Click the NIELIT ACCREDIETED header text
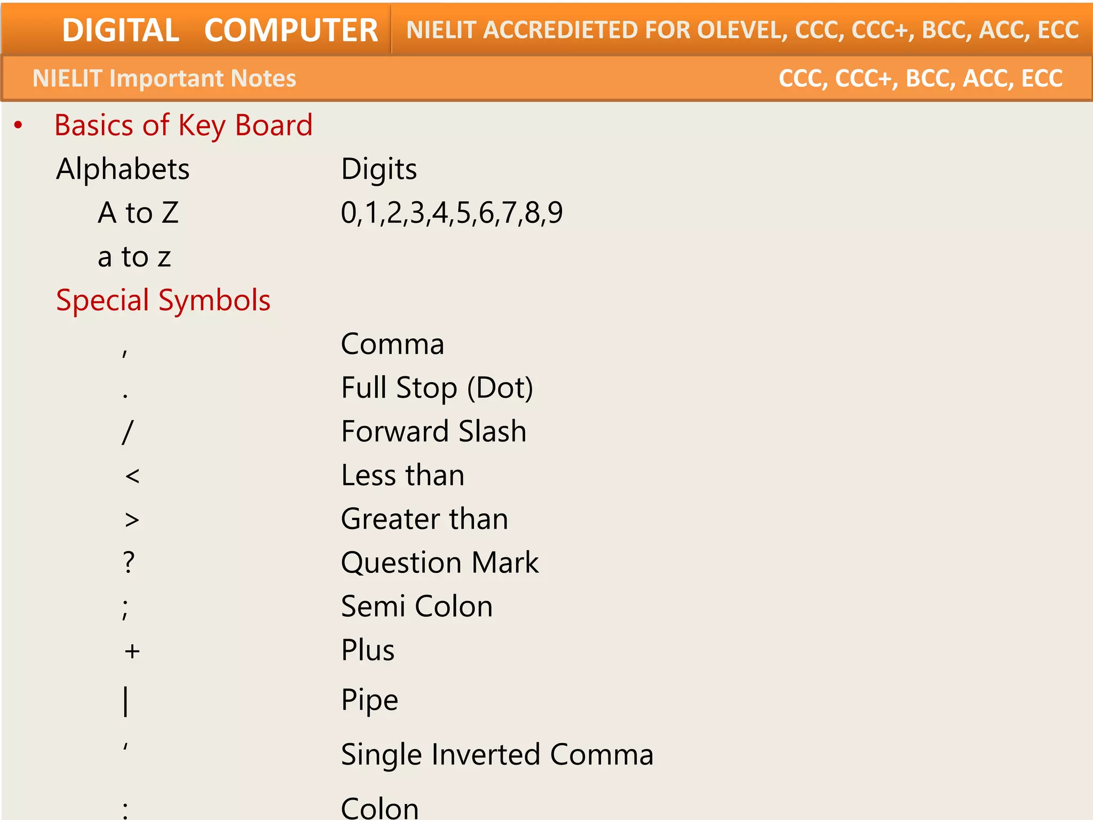Viewport: 1093px width, 820px height. pos(742,30)
